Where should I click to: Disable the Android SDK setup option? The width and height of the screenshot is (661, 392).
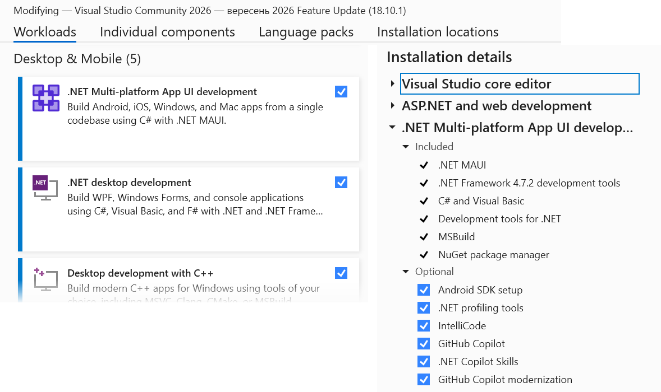pyautogui.click(x=424, y=290)
